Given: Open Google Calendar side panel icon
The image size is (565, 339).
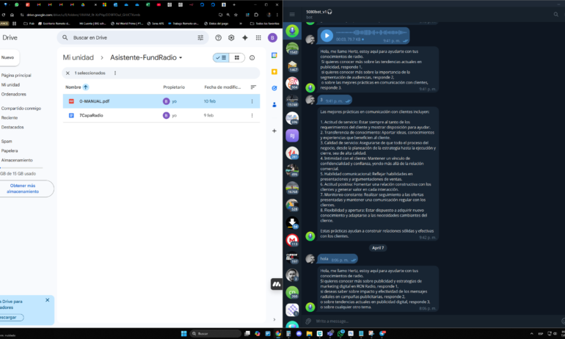Looking at the screenshot, I should [274, 55].
